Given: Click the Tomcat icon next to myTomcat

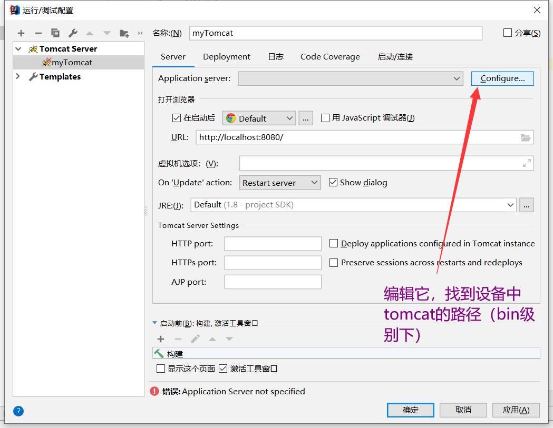Looking at the screenshot, I should (46, 62).
